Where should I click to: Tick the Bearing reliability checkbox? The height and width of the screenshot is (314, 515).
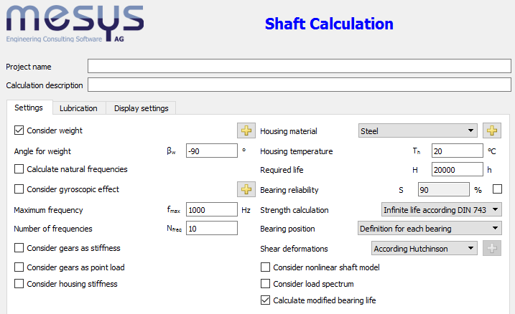tap(497, 189)
